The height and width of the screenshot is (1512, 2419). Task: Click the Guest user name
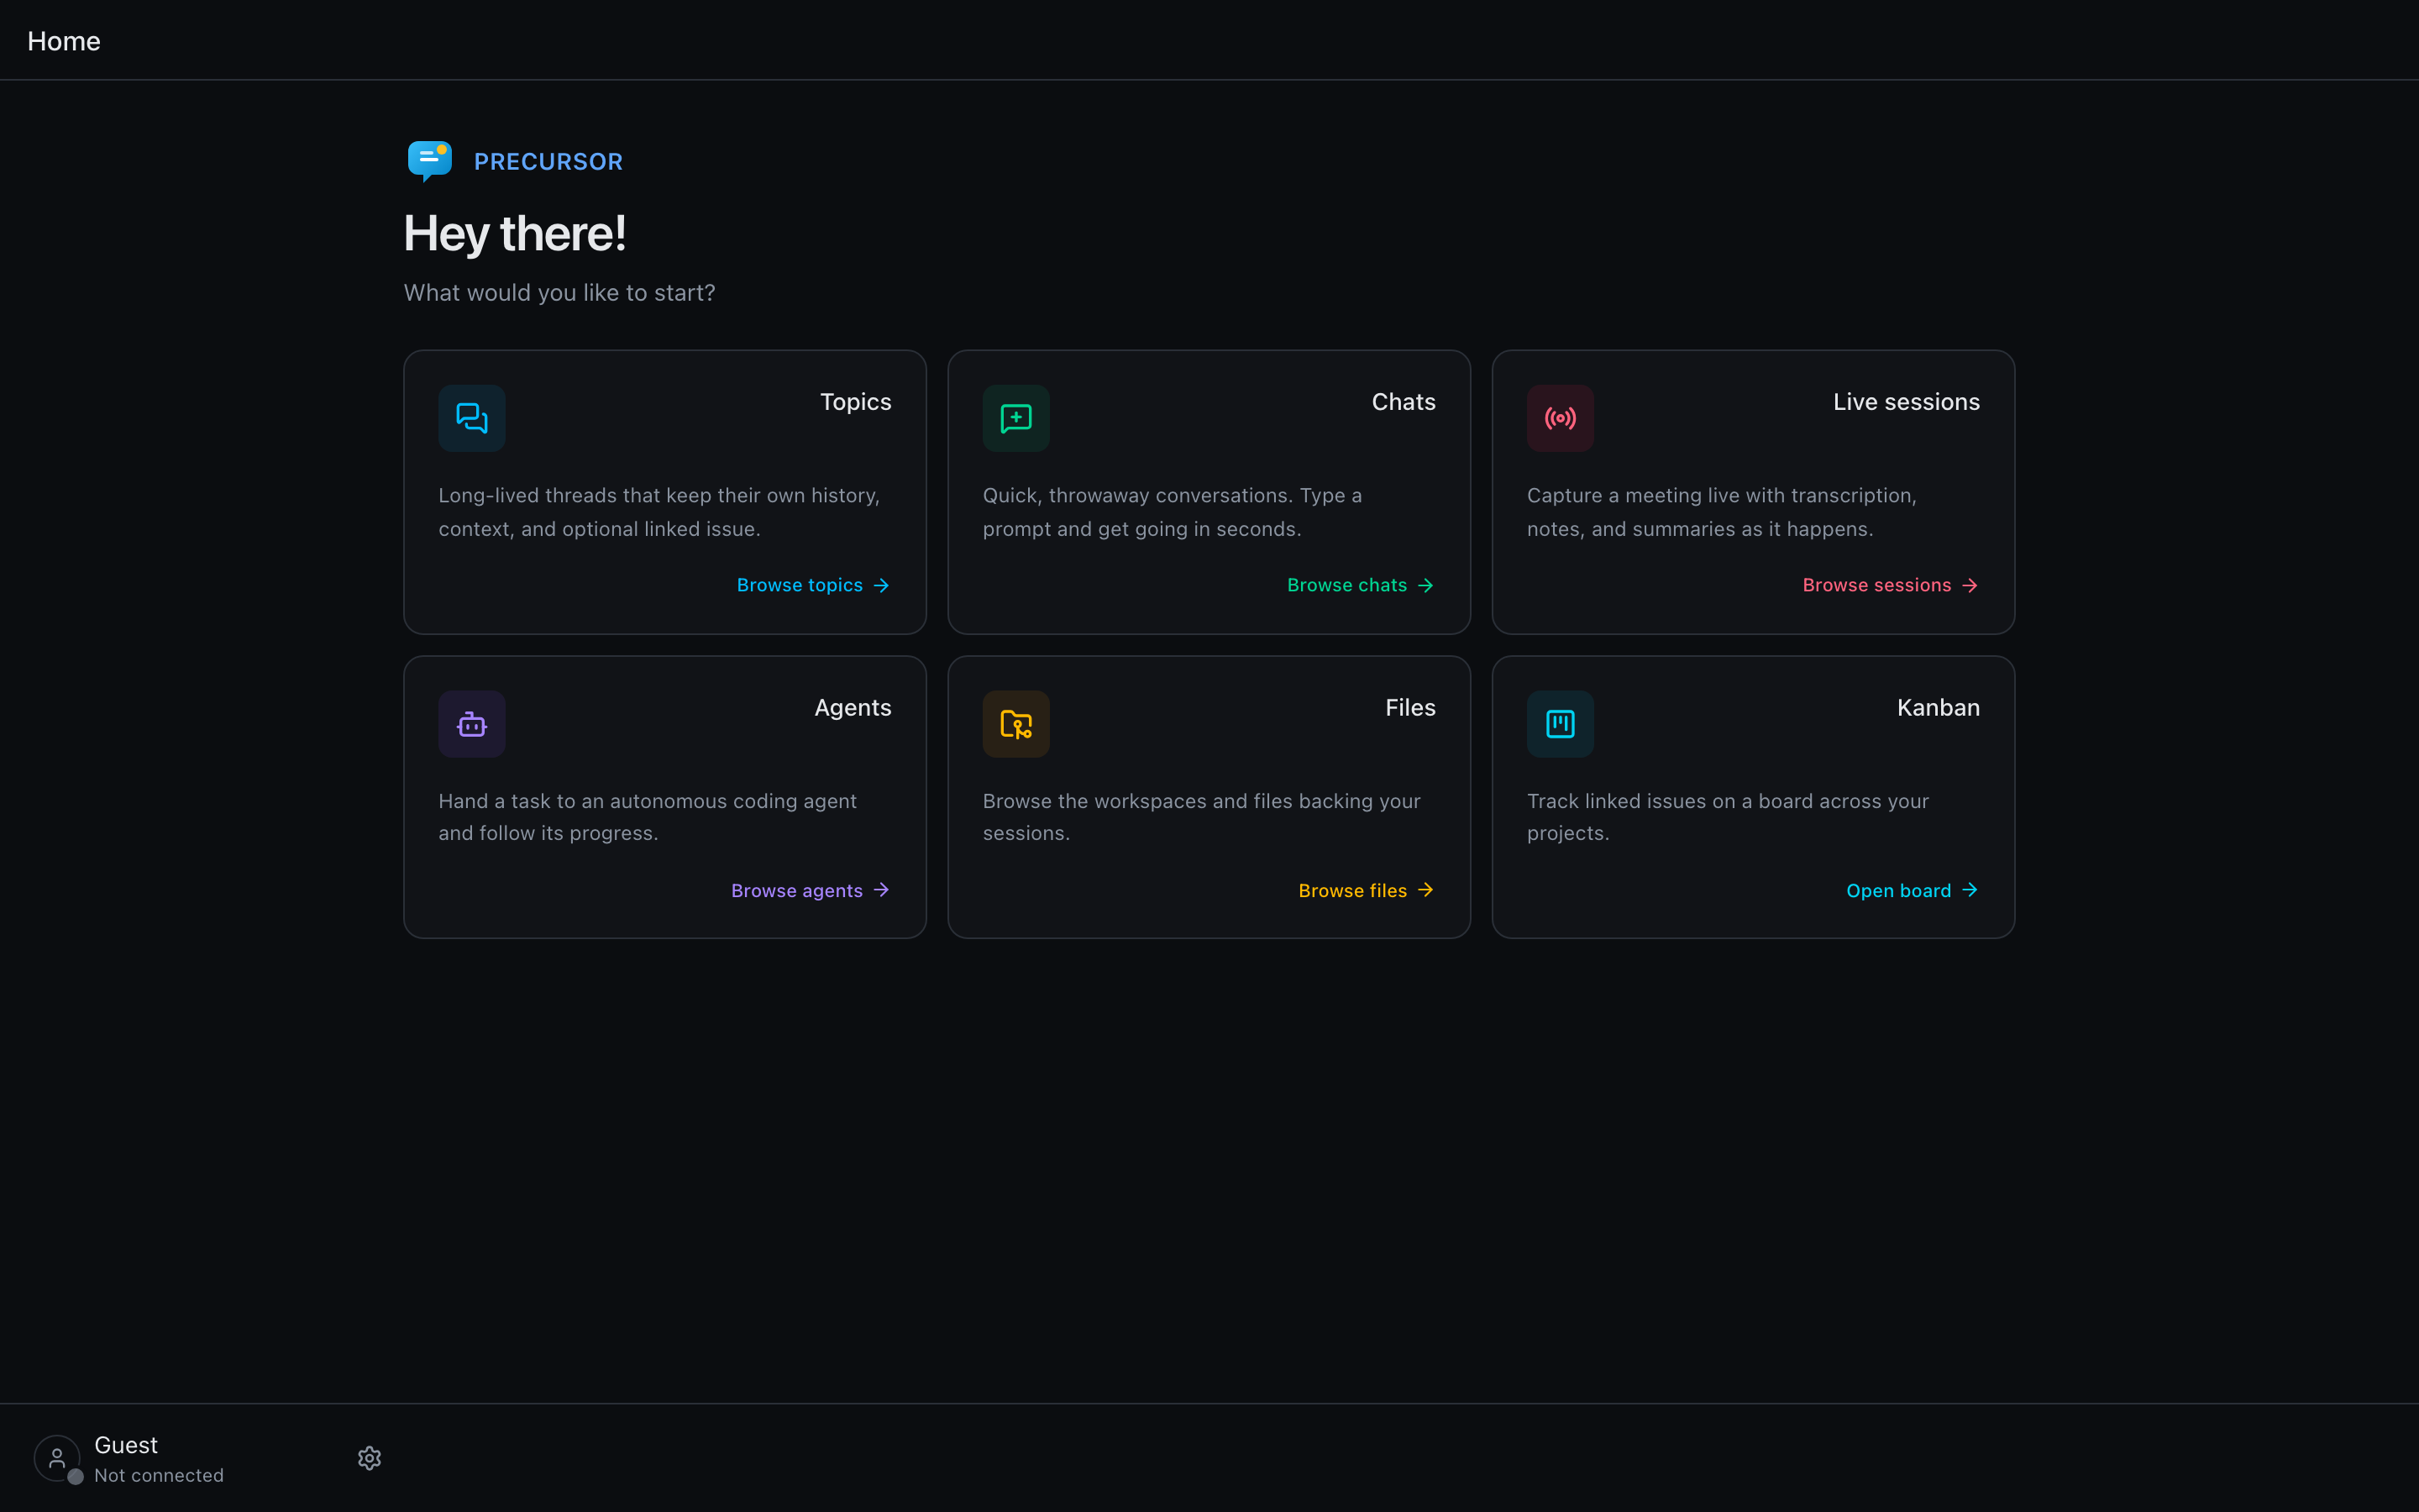click(x=126, y=1445)
